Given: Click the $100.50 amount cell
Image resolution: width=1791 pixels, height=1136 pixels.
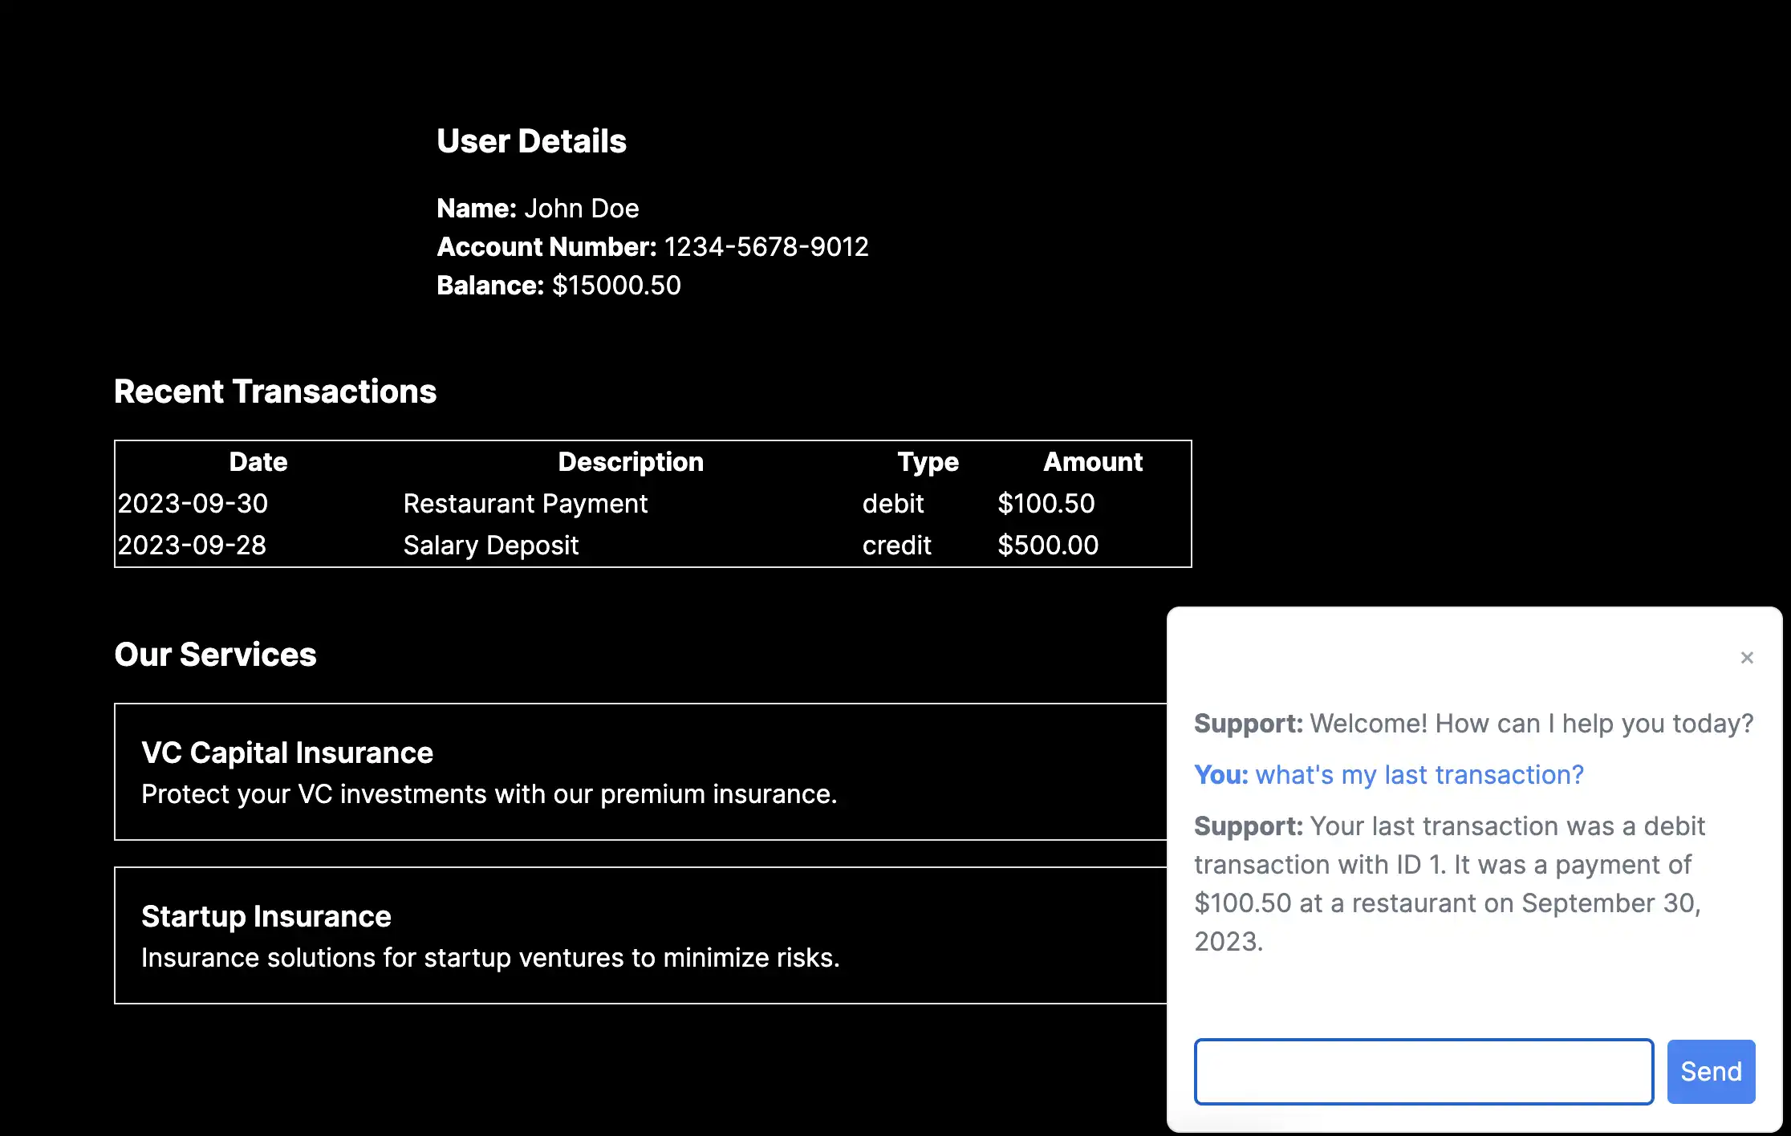Looking at the screenshot, I should (x=1046, y=504).
